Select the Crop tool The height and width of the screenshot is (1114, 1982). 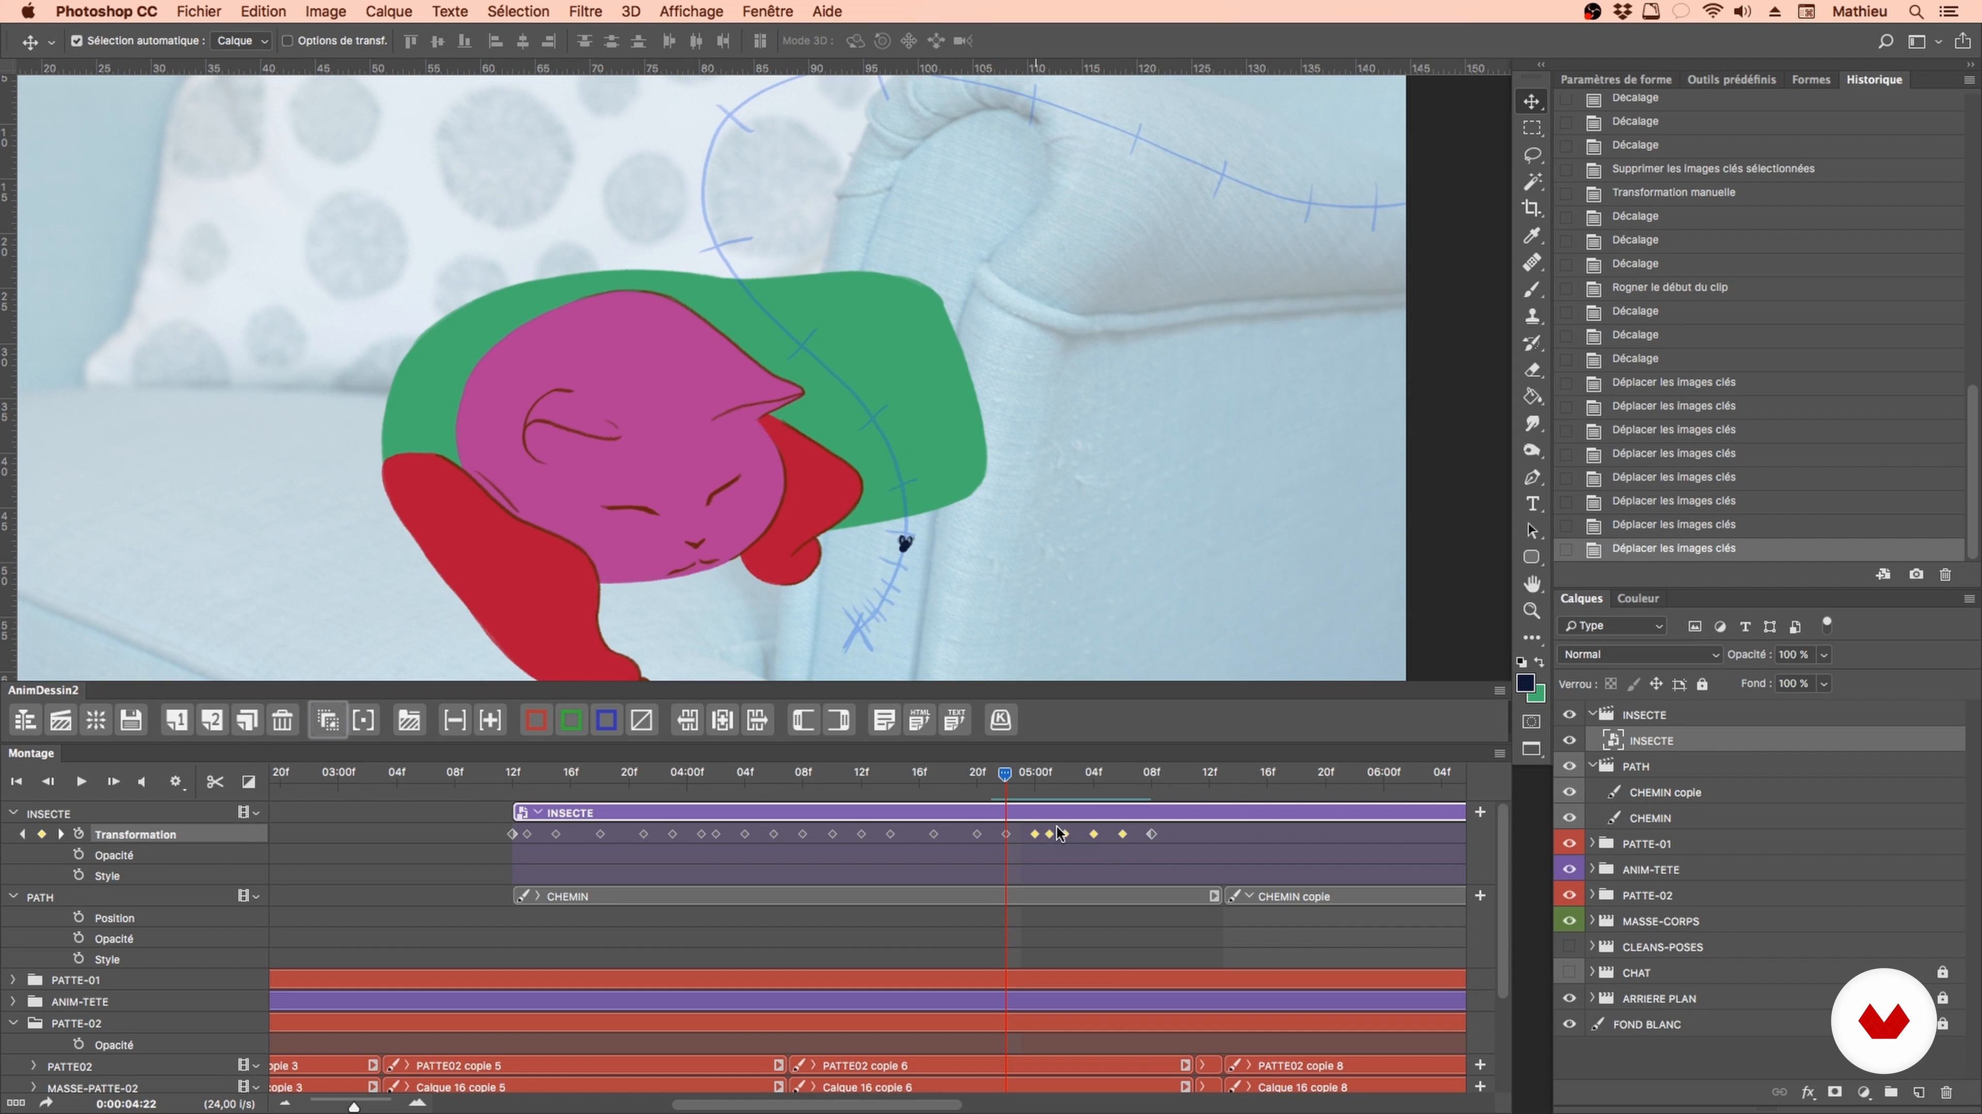click(1531, 208)
